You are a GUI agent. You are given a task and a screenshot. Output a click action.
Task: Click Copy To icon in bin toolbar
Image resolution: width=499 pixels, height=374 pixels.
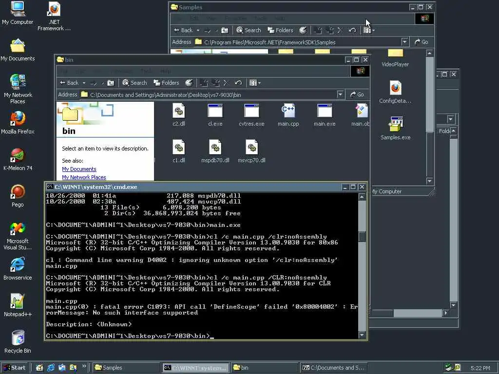215,83
